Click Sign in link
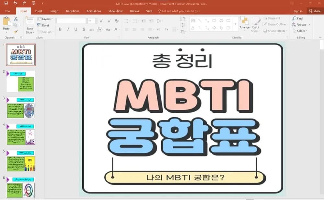This screenshot has width=324, height=200. [x=298, y=11]
